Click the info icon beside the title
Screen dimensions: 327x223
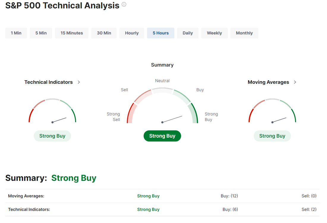[x=124, y=4]
